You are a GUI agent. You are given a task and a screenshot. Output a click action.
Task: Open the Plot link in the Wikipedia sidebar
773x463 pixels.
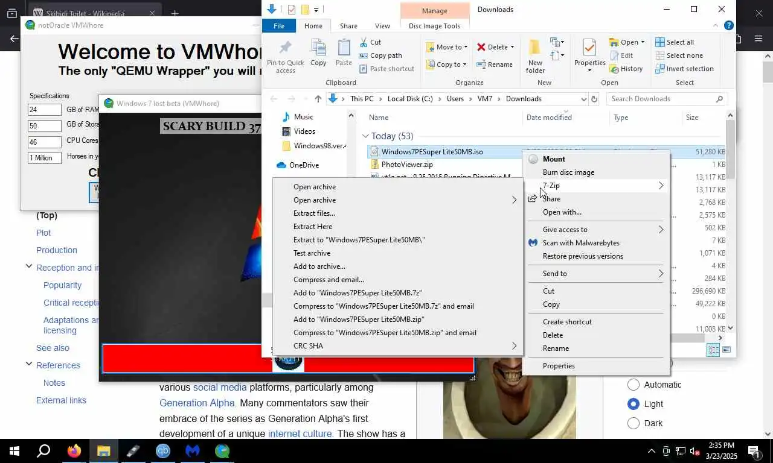click(43, 233)
